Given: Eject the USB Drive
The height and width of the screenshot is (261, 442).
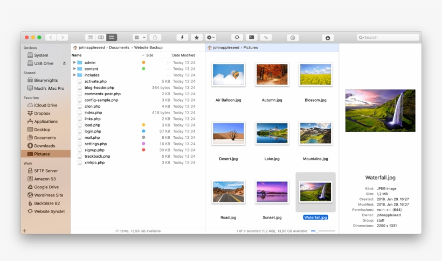Looking at the screenshot, I should [64, 64].
